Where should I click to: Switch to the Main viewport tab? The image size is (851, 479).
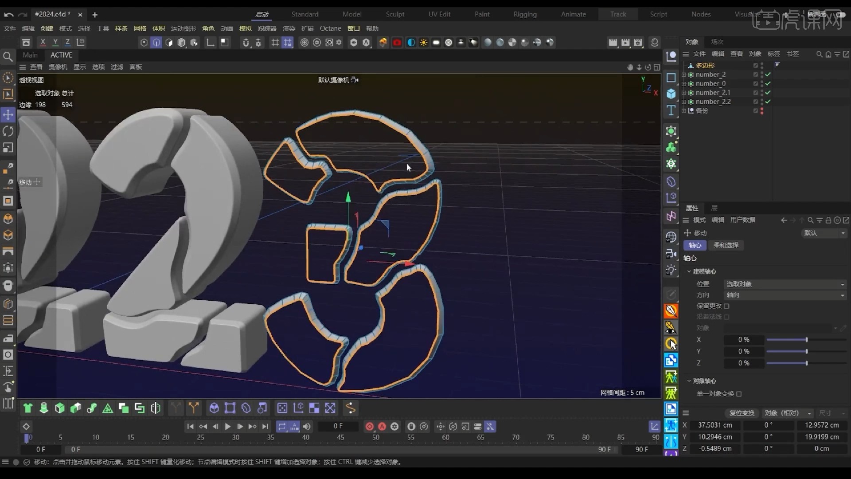click(30, 55)
